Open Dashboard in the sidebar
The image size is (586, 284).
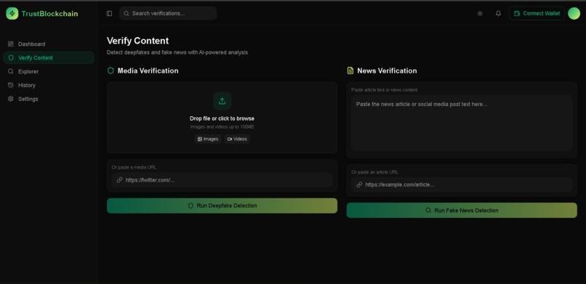tap(49, 44)
